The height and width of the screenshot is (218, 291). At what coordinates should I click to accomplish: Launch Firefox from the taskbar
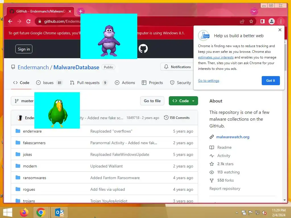click(x=24, y=212)
